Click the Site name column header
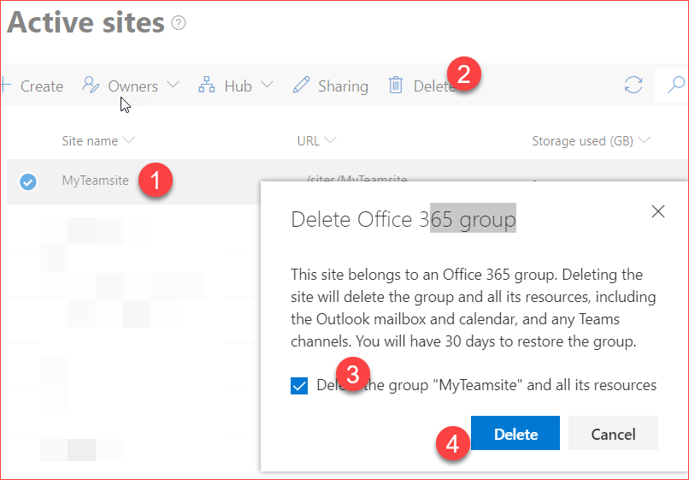The height and width of the screenshot is (480, 689). 90,141
